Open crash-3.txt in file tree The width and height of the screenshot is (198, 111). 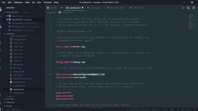[18, 50]
